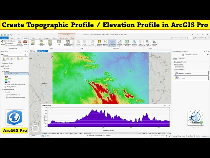Image resolution: width=210 pixels, height=158 pixels.
Task: Collapse the 2D Layers group
Action: point(3,71)
